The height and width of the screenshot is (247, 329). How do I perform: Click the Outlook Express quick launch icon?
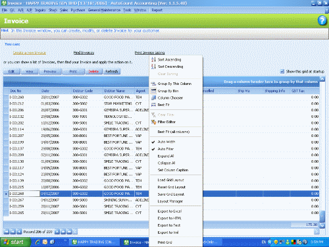pos(45,242)
